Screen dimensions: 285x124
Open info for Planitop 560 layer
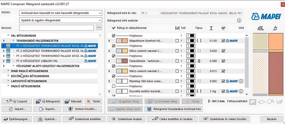[x=241, y=81]
